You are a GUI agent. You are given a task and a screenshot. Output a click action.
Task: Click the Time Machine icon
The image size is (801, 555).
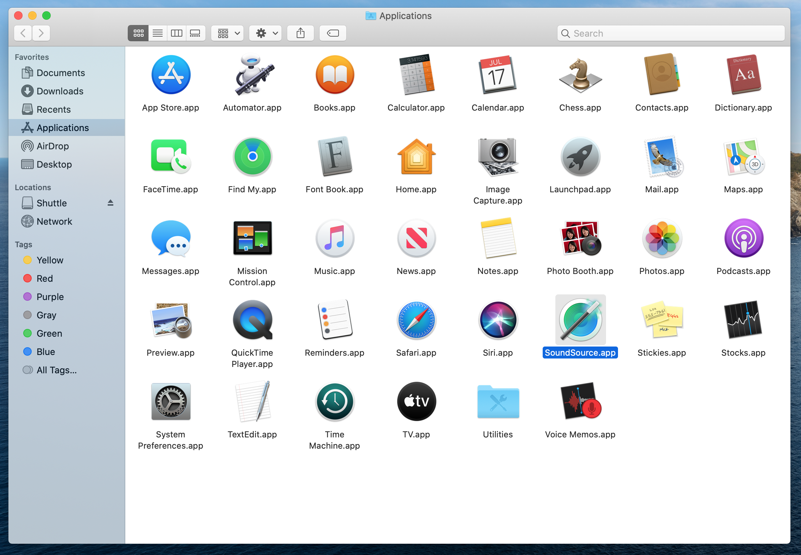click(335, 401)
